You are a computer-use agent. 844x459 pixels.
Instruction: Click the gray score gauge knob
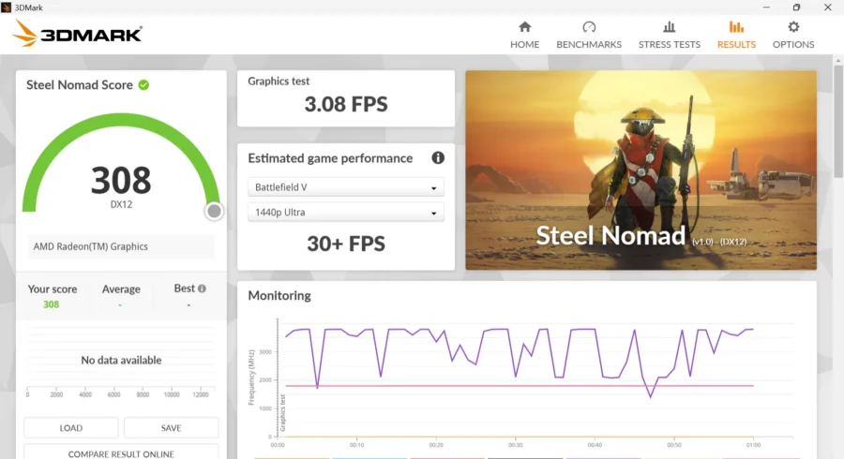214,211
